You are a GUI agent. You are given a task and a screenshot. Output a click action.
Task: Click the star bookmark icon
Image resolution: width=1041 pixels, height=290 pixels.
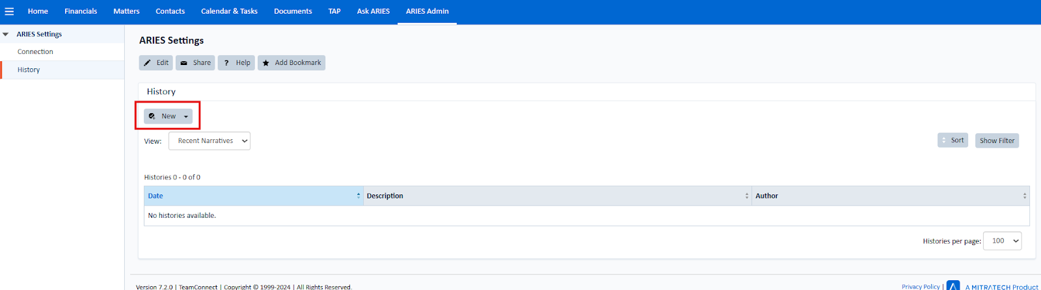coord(266,63)
